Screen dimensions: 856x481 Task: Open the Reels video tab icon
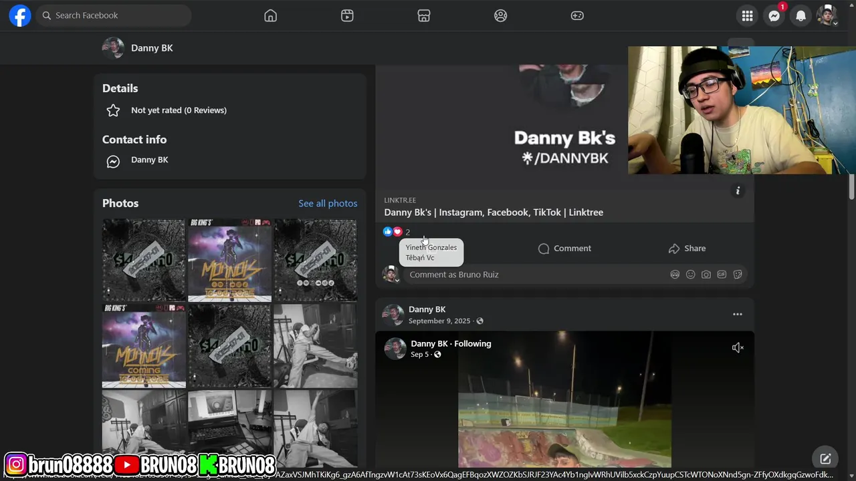coord(347,15)
